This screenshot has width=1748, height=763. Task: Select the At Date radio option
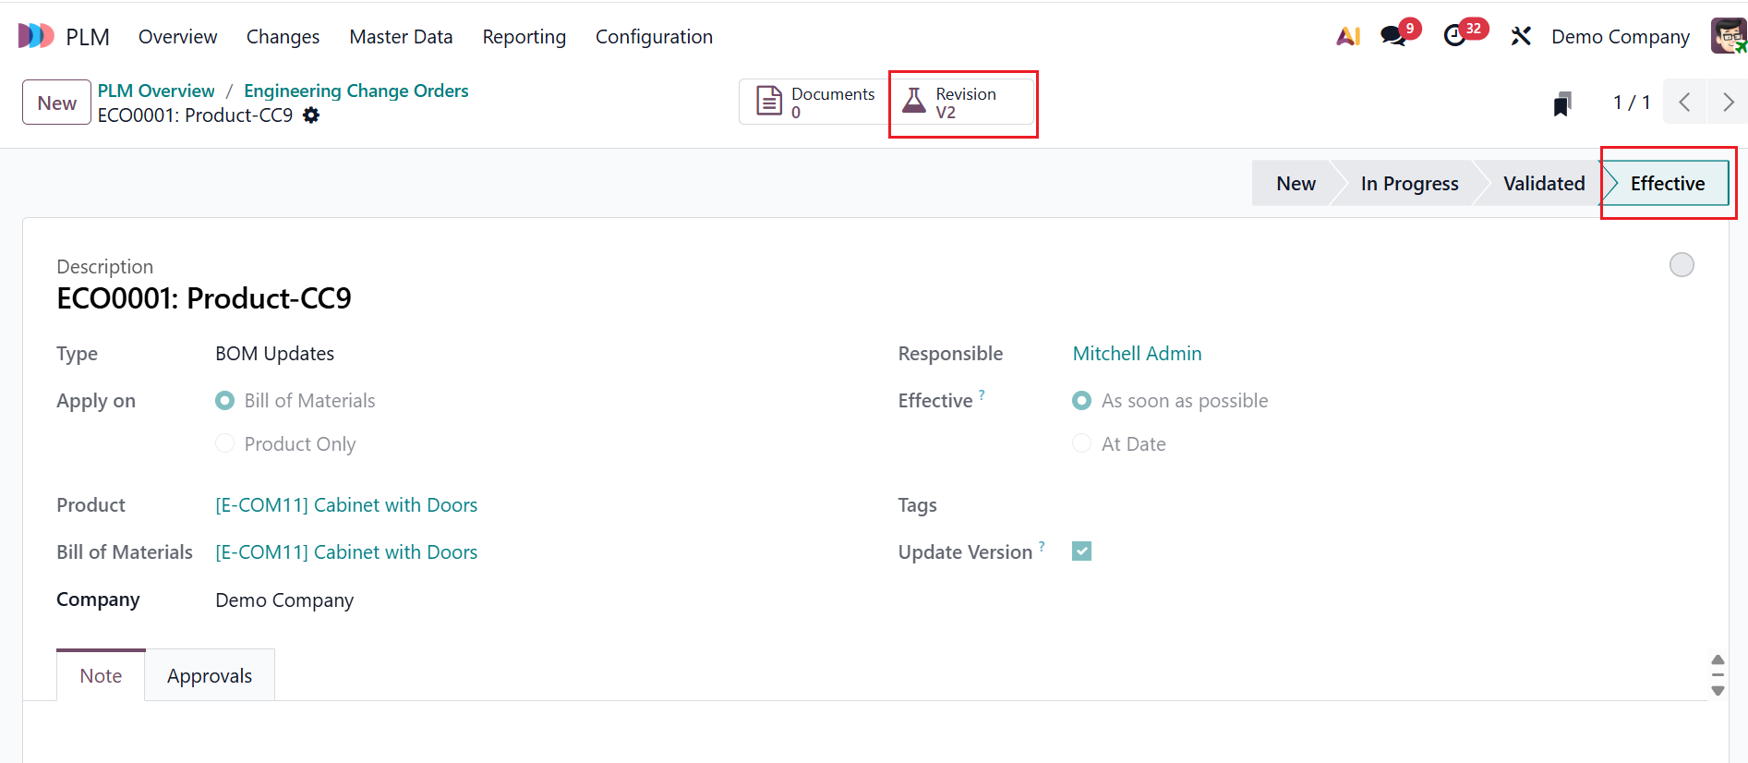(1082, 444)
